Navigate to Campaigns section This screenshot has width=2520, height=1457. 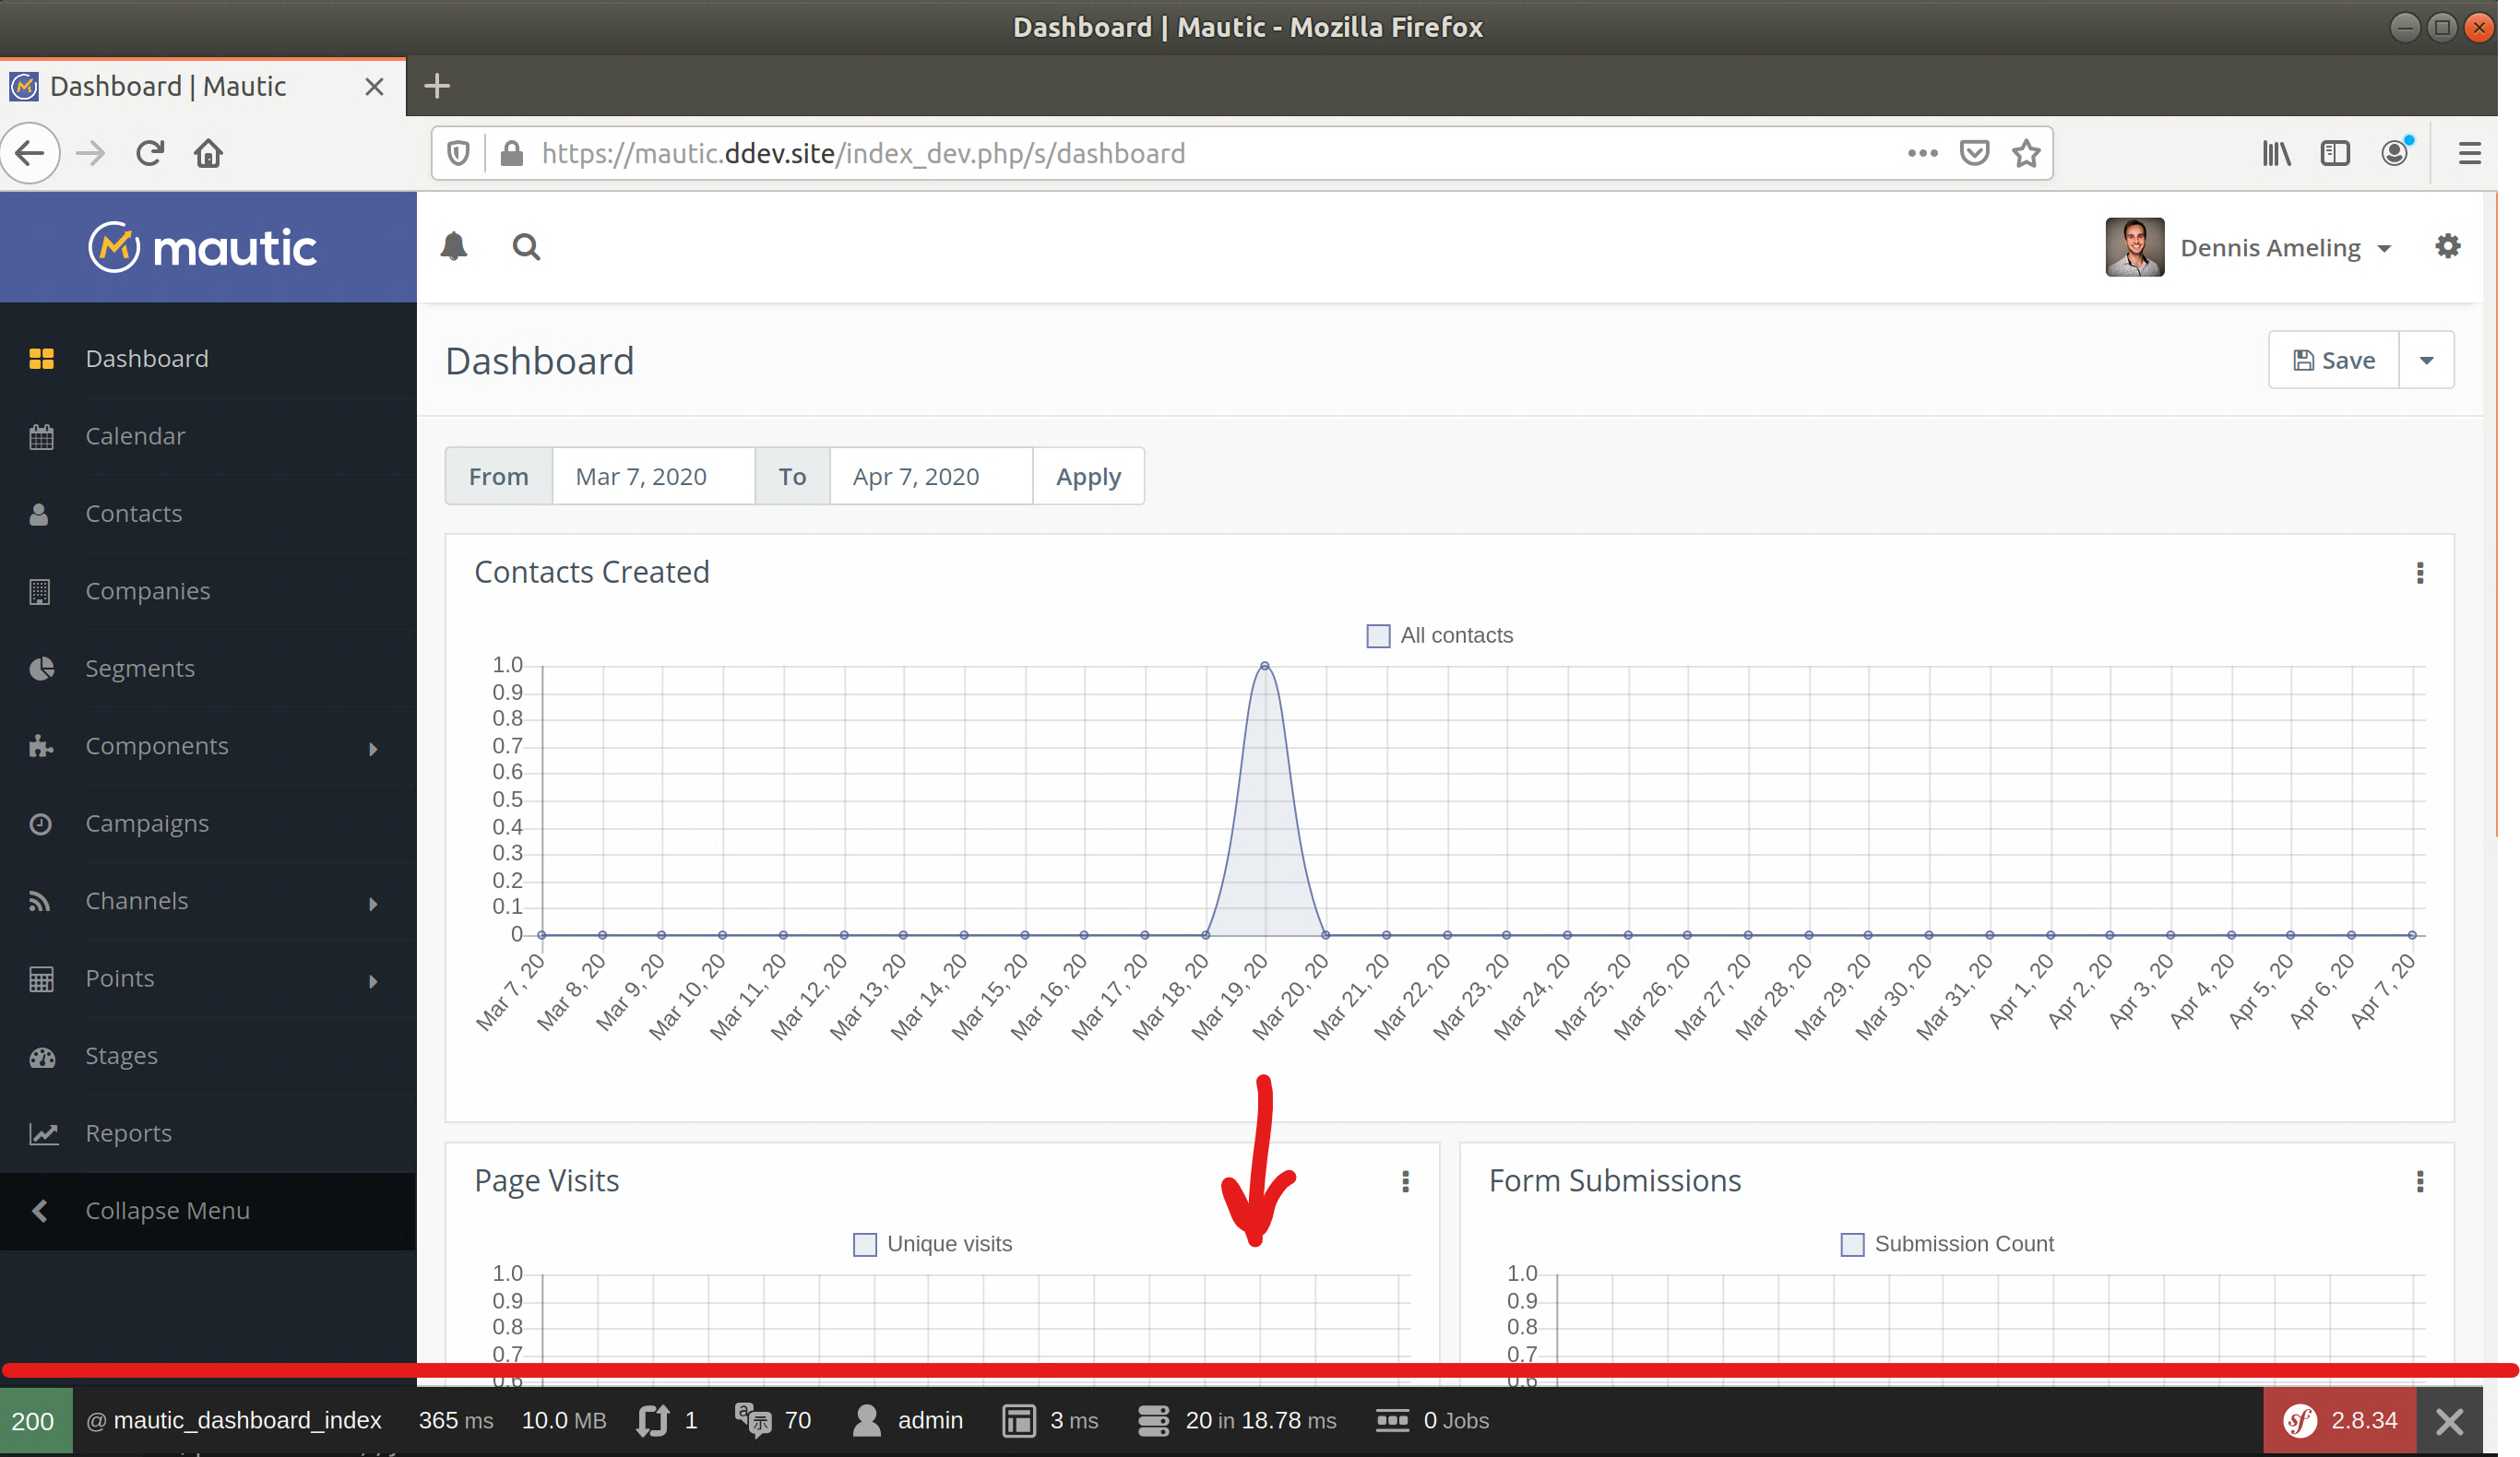148,821
